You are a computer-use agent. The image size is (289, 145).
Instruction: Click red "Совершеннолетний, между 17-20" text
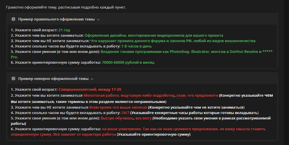(90, 90)
